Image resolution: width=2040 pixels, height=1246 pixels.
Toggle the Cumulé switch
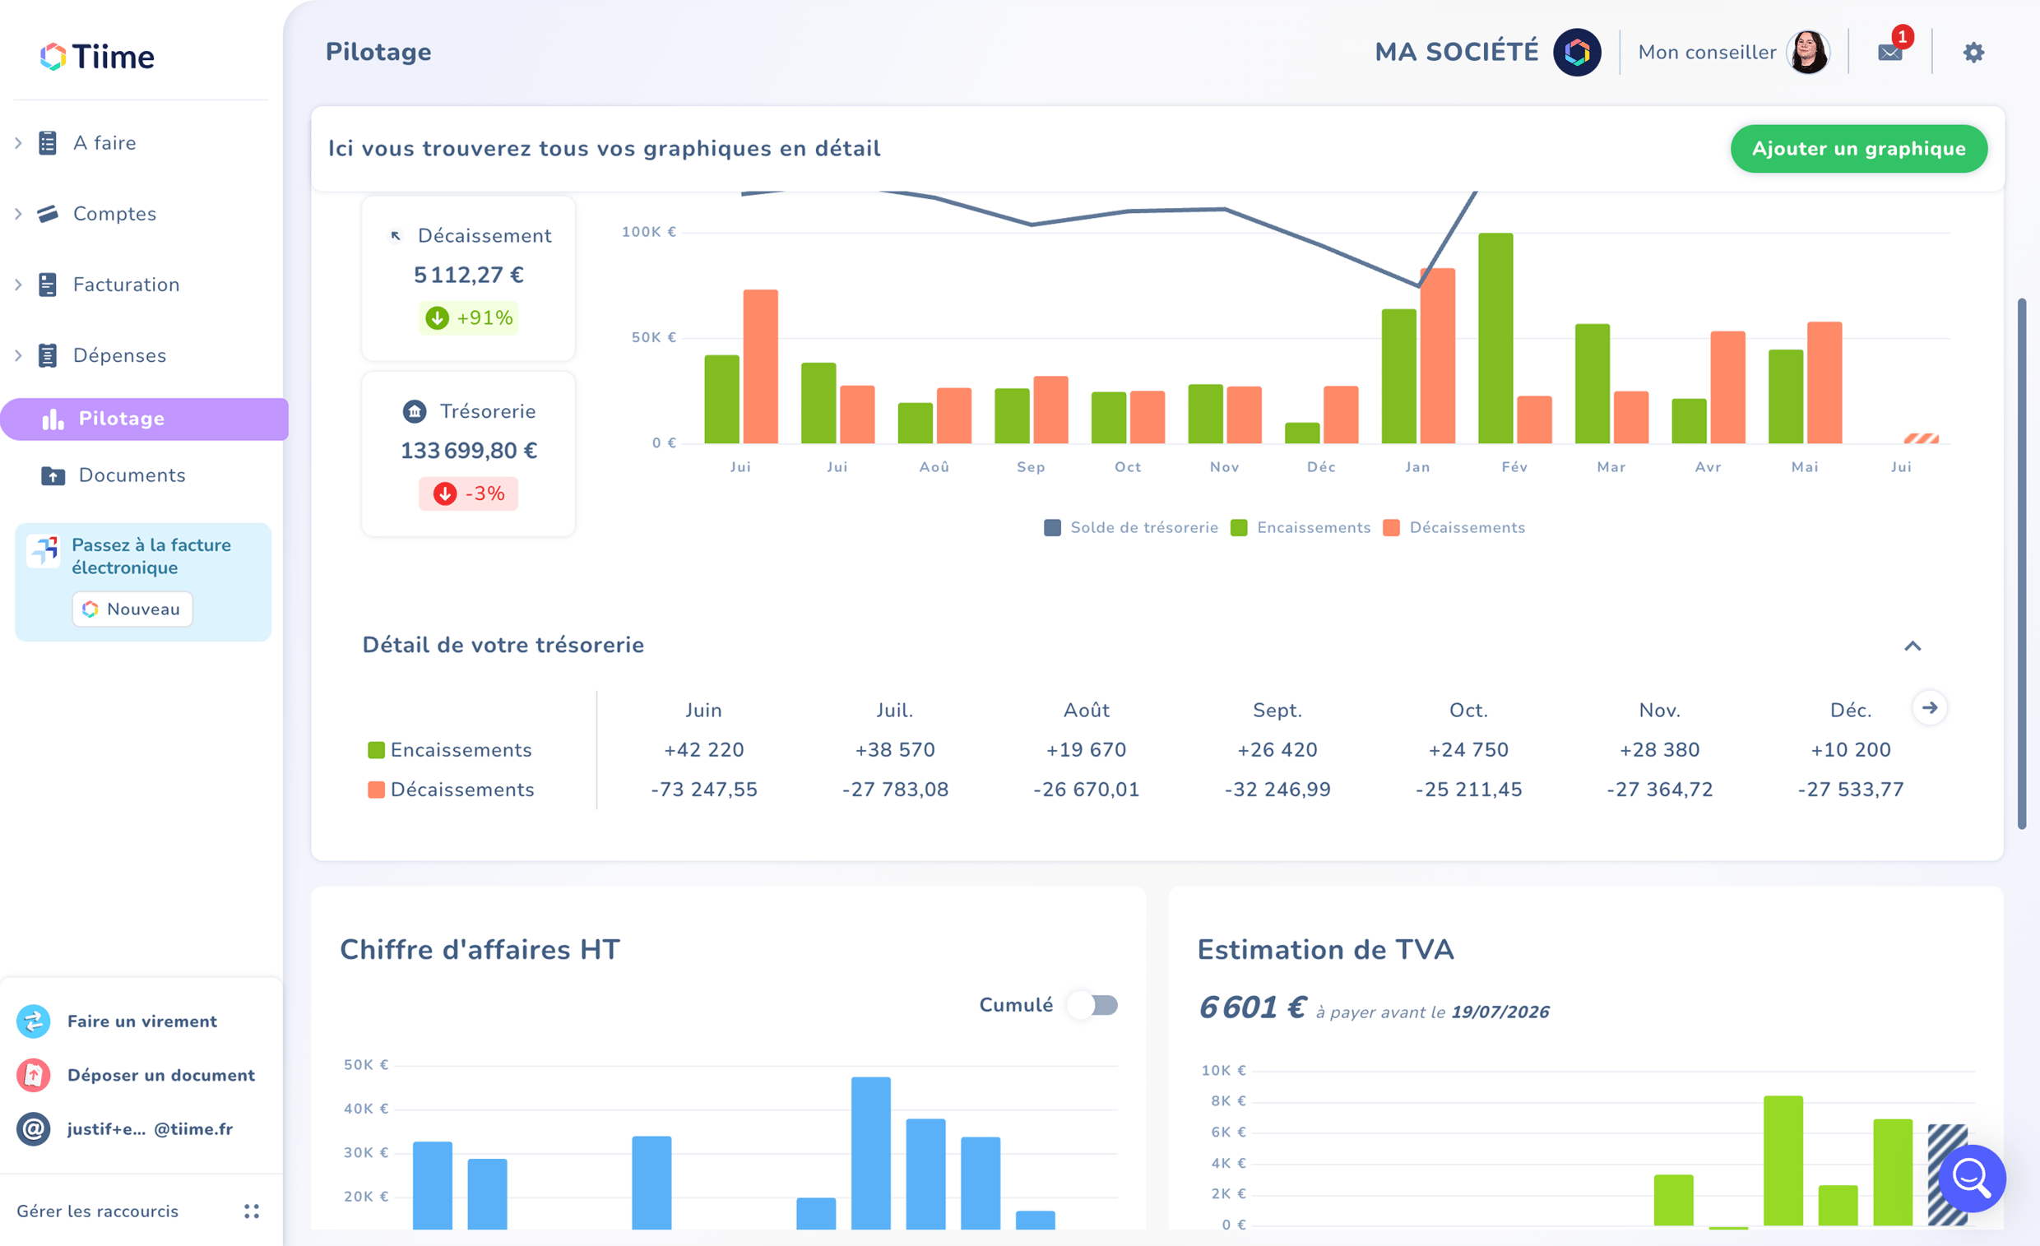pos(1094,1005)
